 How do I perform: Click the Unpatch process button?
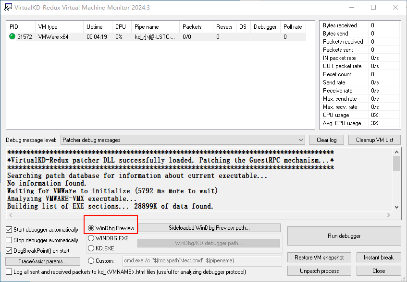[319, 271]
